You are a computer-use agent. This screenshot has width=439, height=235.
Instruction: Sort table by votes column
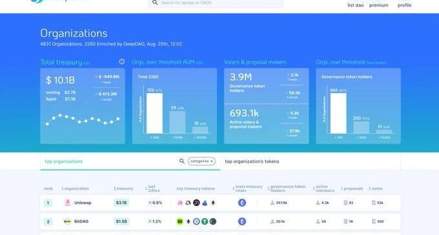click(x=376, y=189)
